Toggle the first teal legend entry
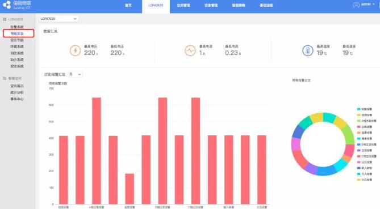The height and width of the screenshot is (209, 380). 364,109
